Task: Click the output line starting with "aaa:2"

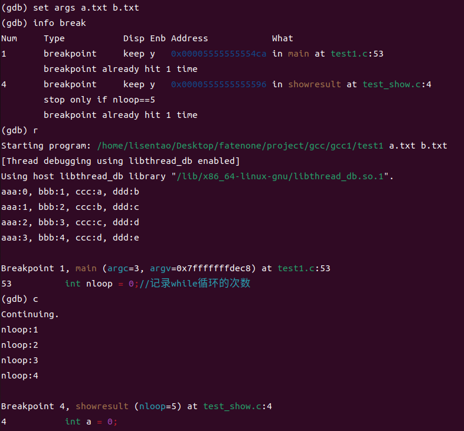Action: tap(70, 222)
